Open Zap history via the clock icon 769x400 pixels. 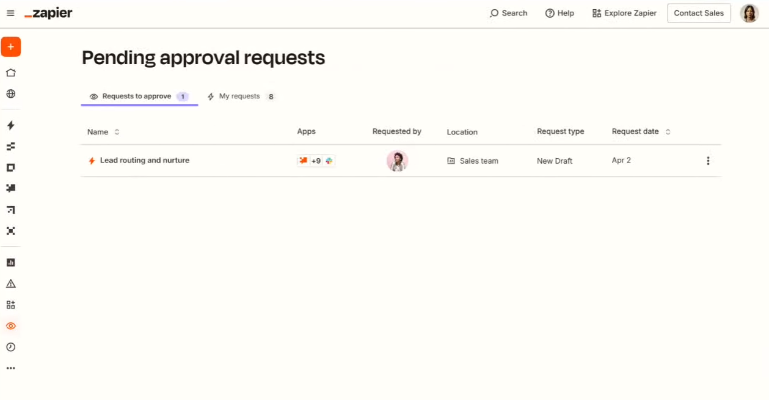click(x=10, y=347)
